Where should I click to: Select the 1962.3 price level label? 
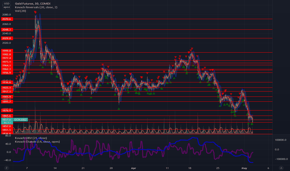(7, 69)
